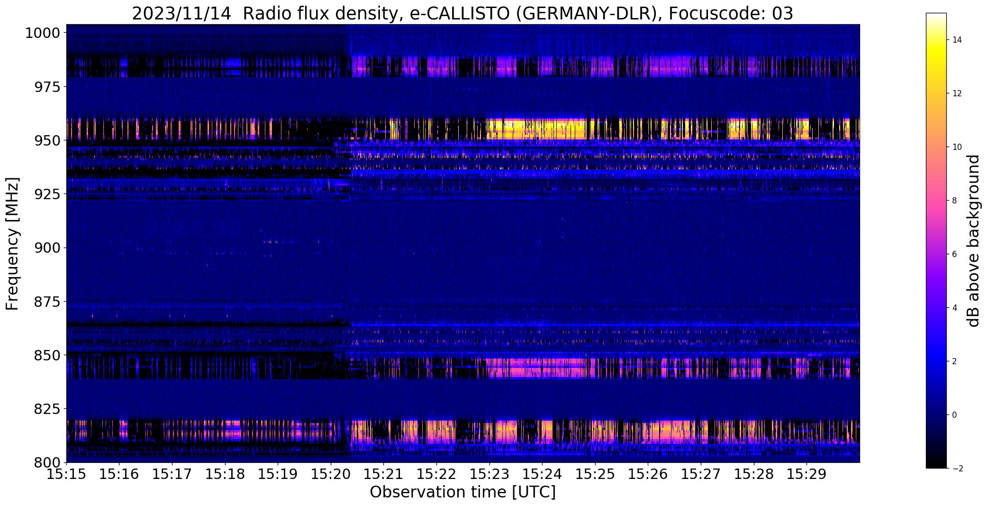Click the 15:21 time tick label
Image resolution: width=988 pixels, height=506 pixels.
tap(384, 474)
